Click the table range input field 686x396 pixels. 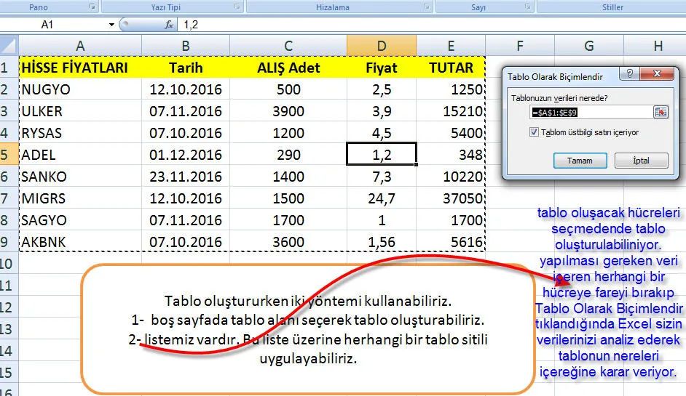(591, 113)
